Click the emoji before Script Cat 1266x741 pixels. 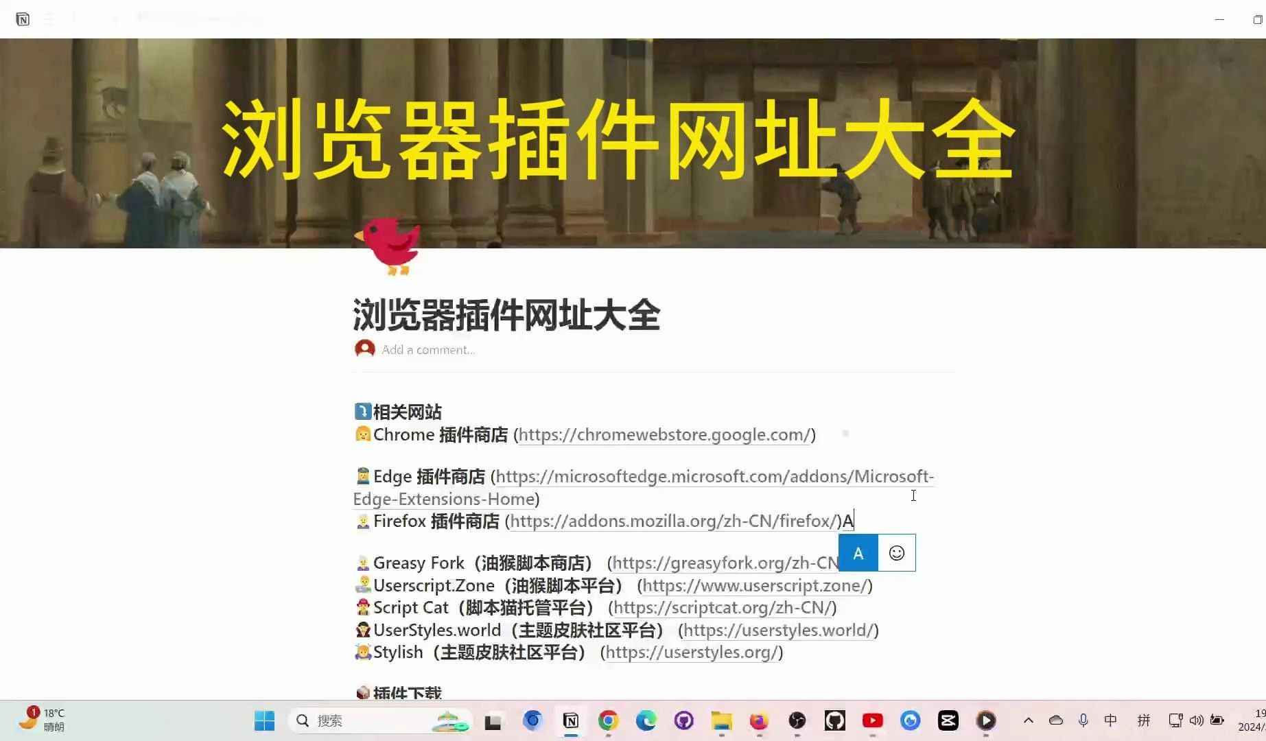(362, 607)
